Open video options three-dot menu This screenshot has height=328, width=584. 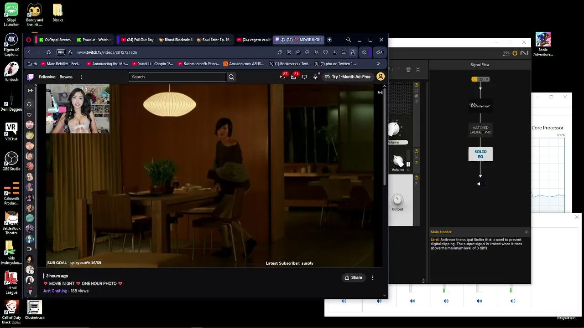(373, 277)
